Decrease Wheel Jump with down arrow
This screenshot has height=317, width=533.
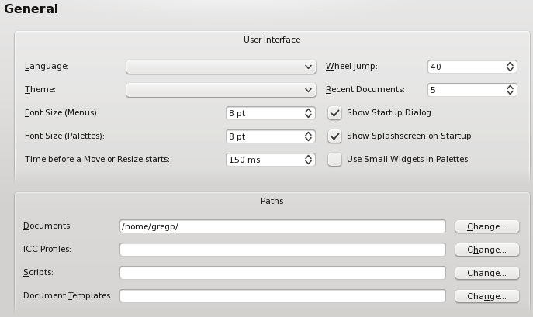(510, 70)
